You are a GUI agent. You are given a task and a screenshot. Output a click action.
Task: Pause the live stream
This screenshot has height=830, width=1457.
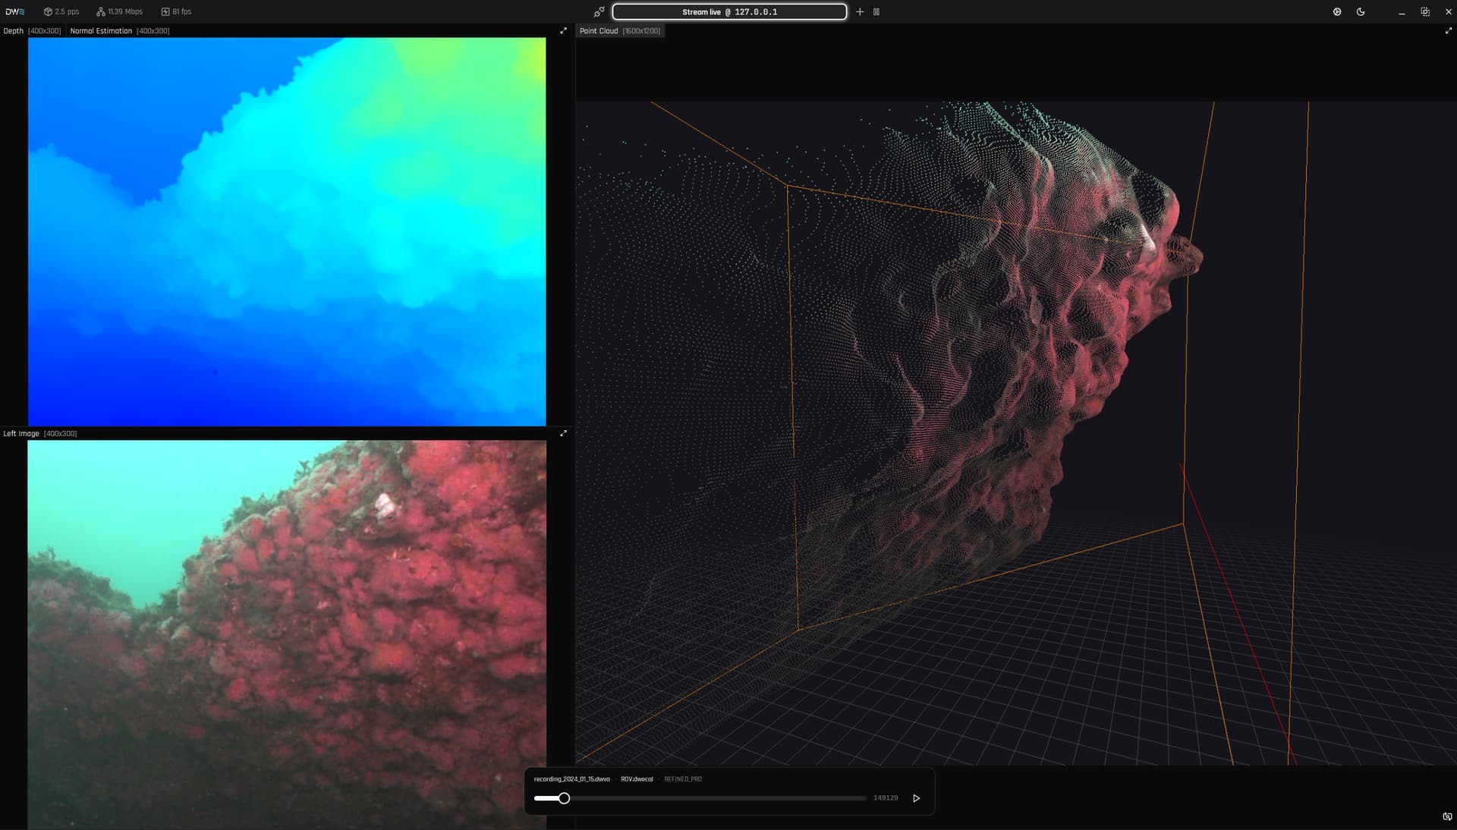coord(876,11)
